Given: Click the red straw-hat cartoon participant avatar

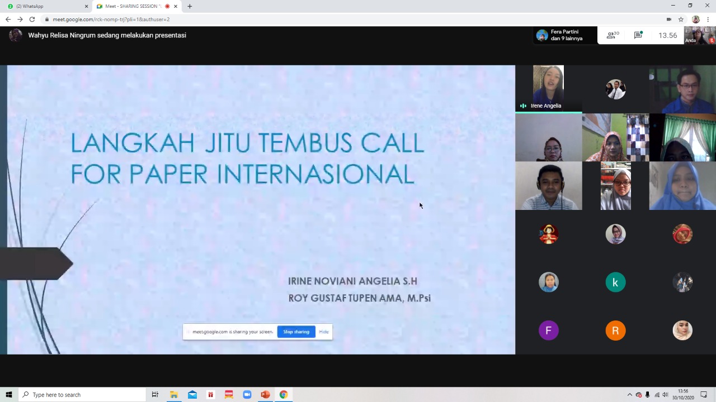Looking at the screenshot, I should [548, 234].
